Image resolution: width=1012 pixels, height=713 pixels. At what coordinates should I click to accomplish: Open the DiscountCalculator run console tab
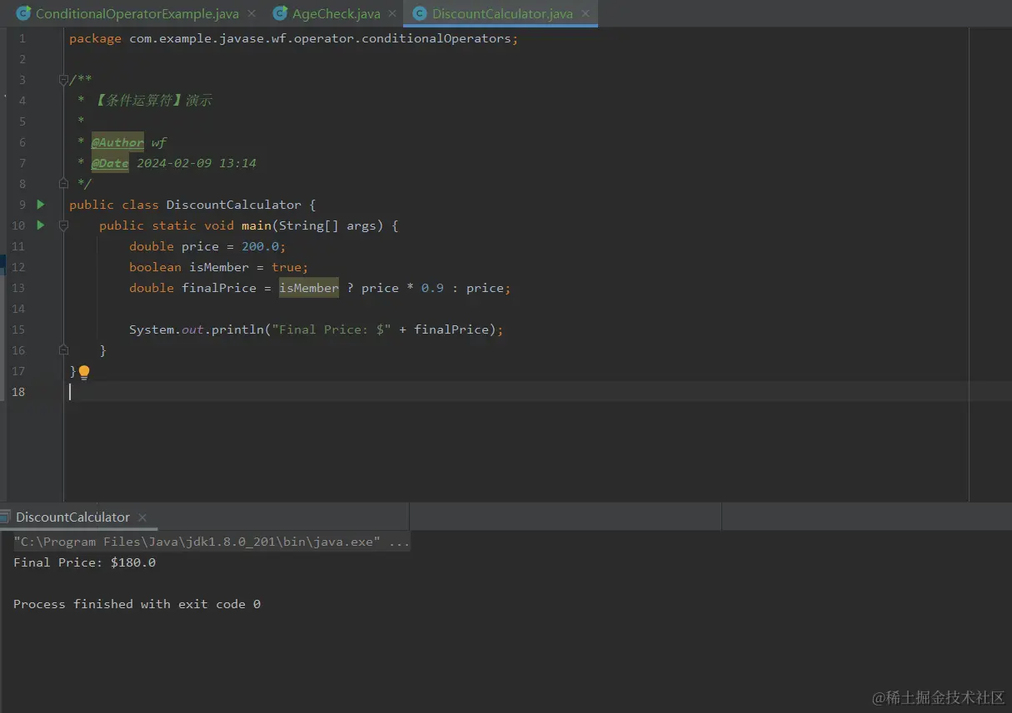point(72,517)
